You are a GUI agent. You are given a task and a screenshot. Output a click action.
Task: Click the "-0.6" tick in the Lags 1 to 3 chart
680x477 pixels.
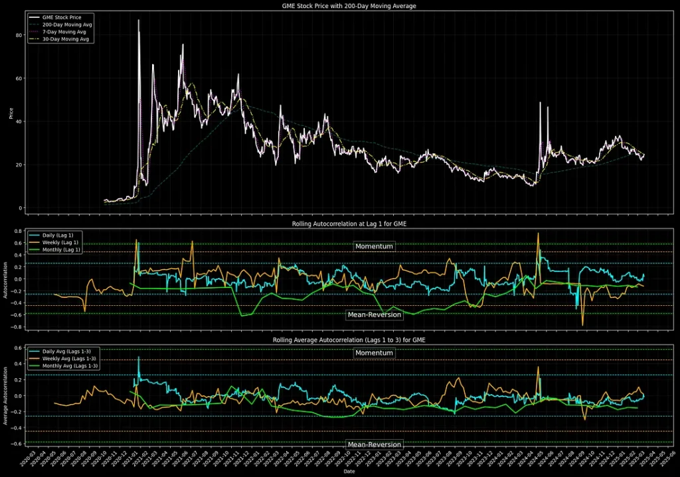(17, 444)
